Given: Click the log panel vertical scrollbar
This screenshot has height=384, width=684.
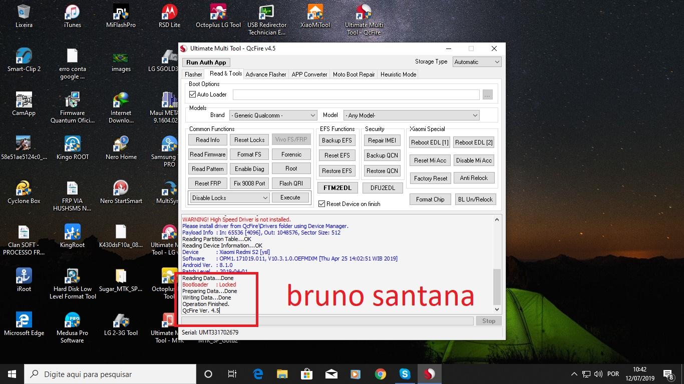Looking at the screenshot, I should [x=497, y=264].
